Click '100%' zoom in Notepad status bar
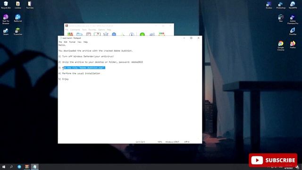302x170 pixels. (160, 142)
